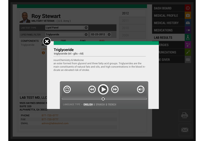The width and height of the screenshot is (204, 141).
Task: Click the Roy Stewart patient name
Action: [x=46, y=16]
